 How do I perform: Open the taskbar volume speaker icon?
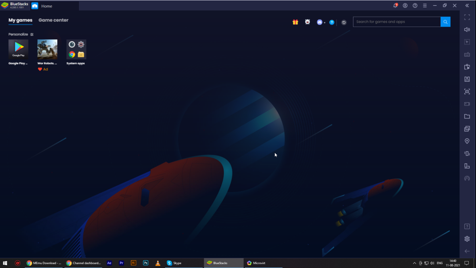(432, 263)
